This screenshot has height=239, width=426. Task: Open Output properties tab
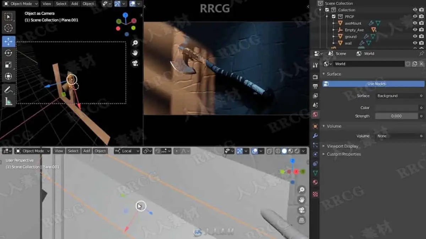315,86
